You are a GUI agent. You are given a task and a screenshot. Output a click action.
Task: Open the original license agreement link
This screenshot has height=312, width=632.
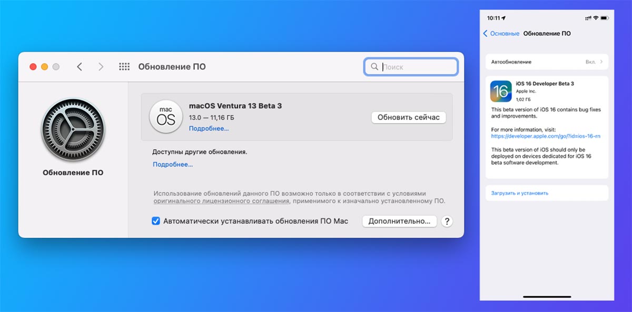(x=222, y=201)
